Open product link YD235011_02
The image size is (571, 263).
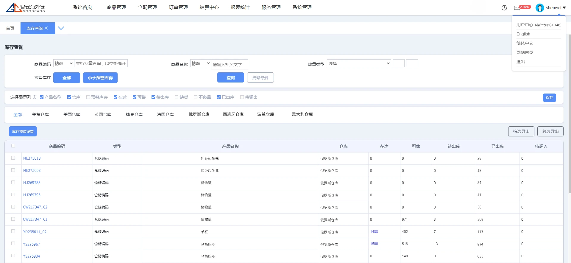35,232
